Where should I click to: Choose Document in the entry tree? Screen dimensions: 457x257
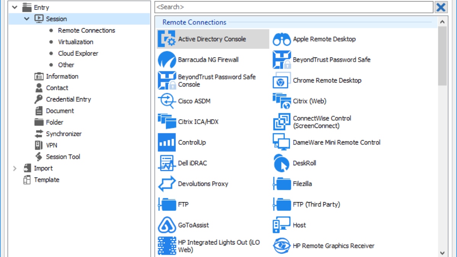point(60,111)
